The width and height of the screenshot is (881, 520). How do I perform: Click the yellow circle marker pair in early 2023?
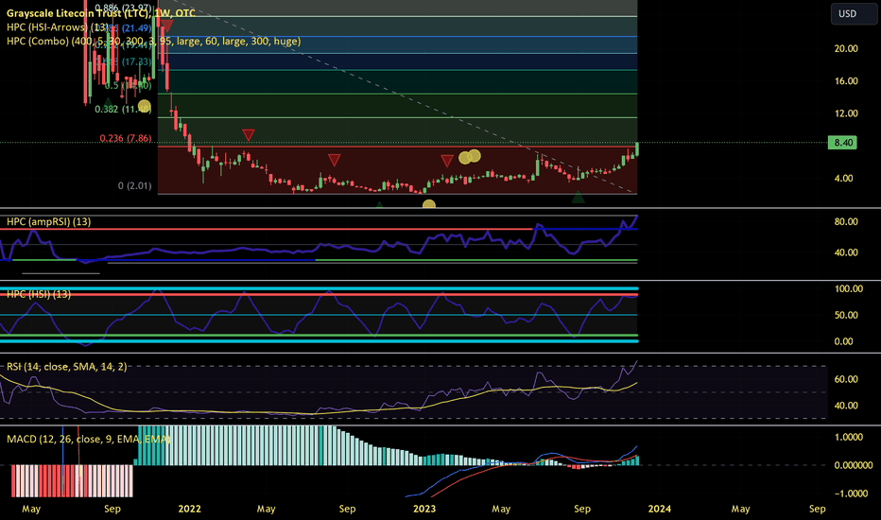[470, 157]
